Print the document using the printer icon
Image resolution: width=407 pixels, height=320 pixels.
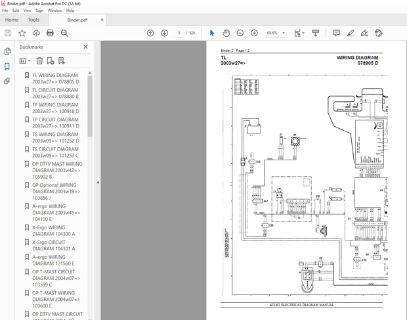[50, 33]
